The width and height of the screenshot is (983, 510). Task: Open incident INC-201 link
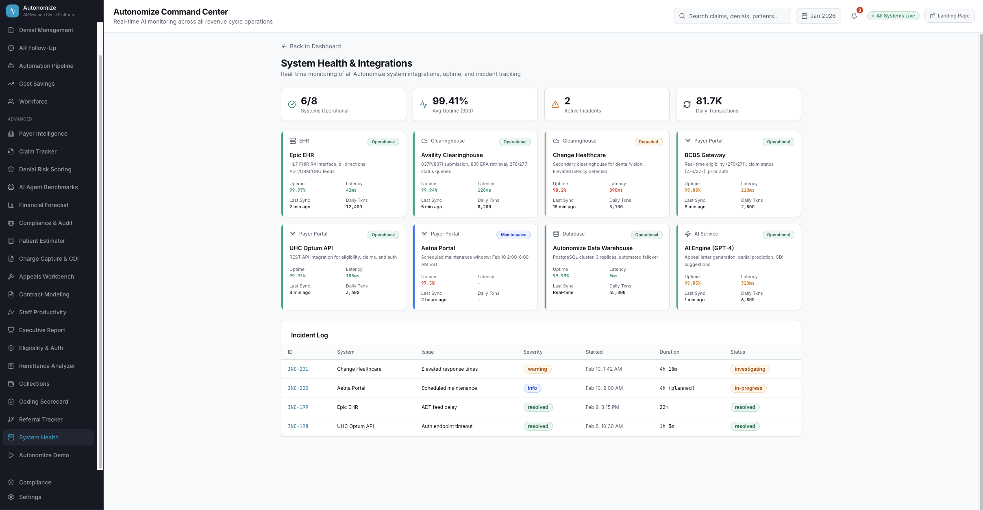click(x=298, y=369)
